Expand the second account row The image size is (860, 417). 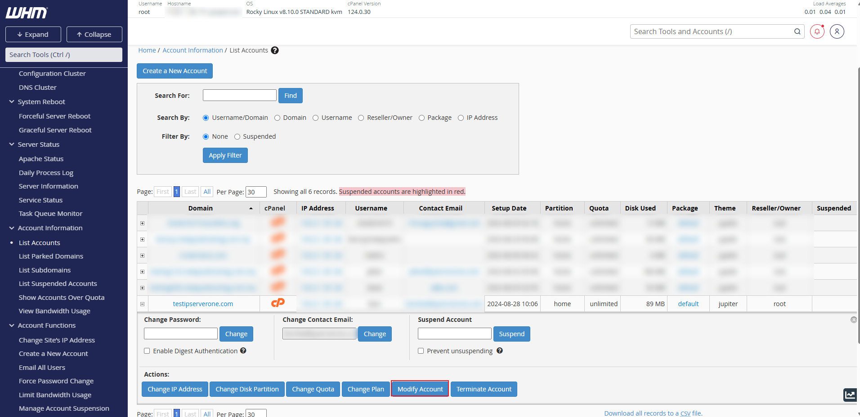pyautogui.click(x=142, y=239)
